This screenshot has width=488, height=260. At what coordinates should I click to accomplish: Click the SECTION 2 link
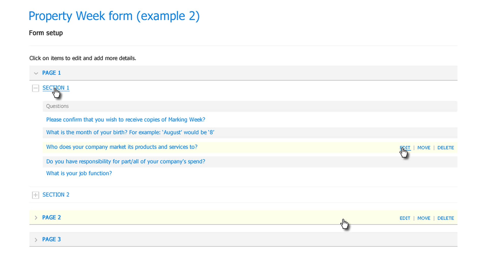[x=56, y=195]
